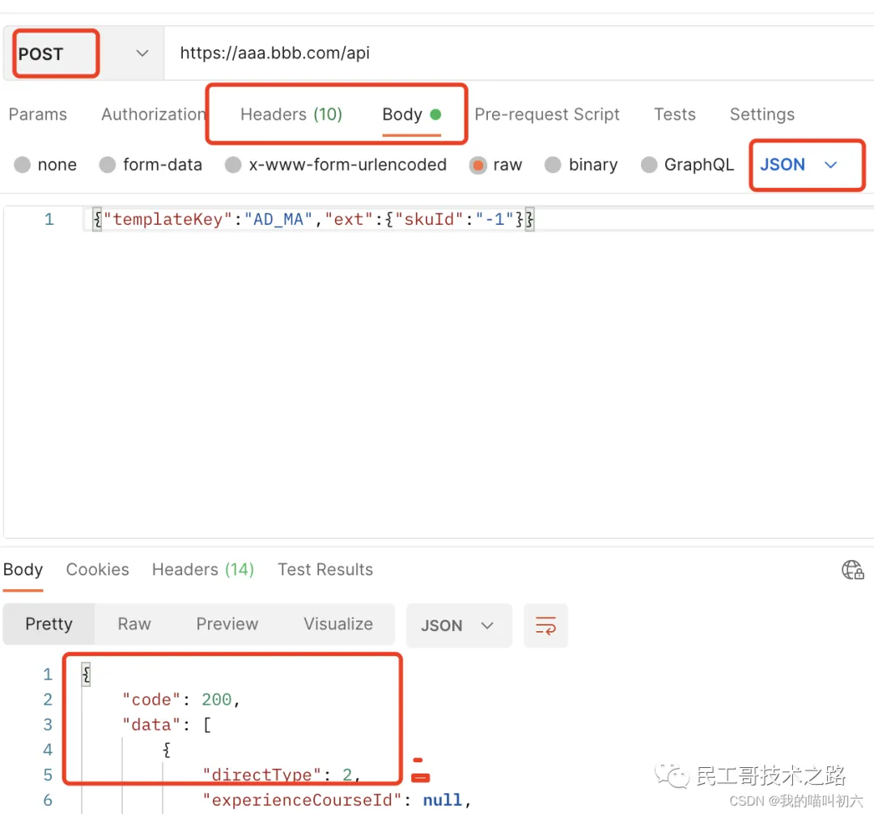Click the request URL field
Viewport: 874px width, 814px height.
click(x=519, y=53)
